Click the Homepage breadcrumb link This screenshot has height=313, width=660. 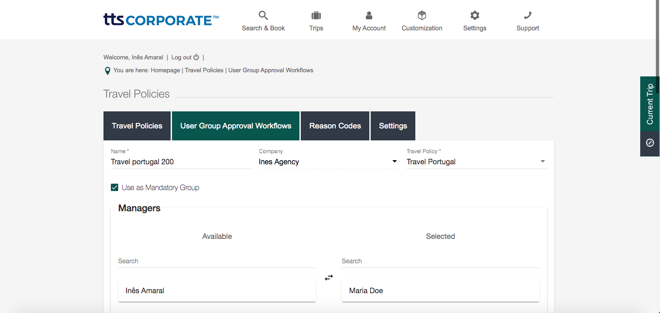pyautogui.click(x=165, y=70)
